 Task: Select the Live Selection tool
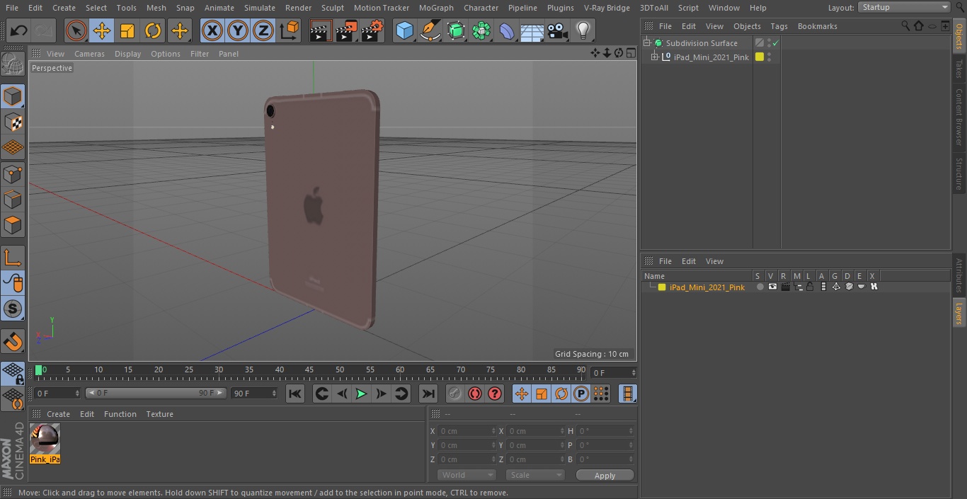coord(76,30)
